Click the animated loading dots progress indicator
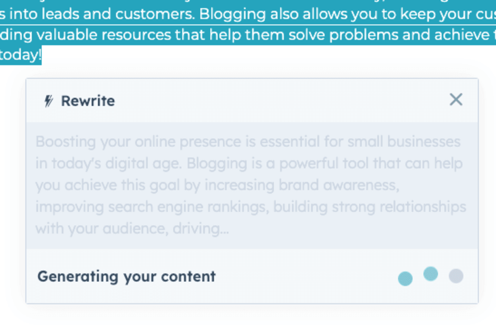The height and width of the screenshot is (325, 496). [431, 276]
